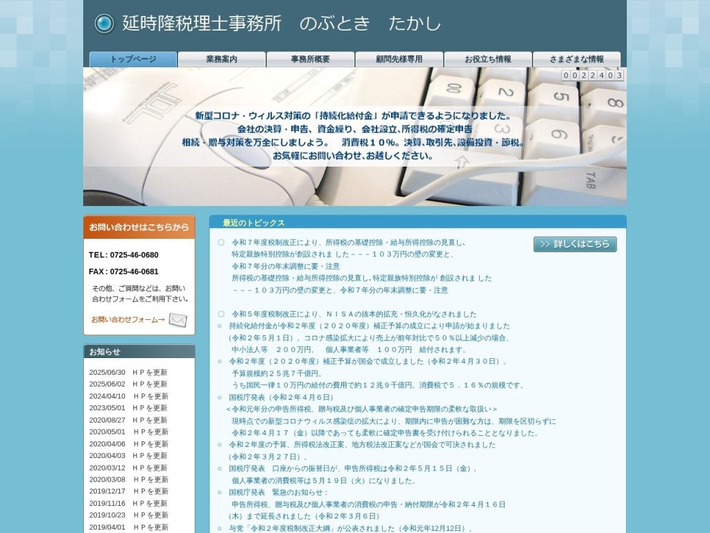Click the 持続化給付金が令和２年度 topic line
The width and height of the screenshot is (710, 533).
point(369,326)
